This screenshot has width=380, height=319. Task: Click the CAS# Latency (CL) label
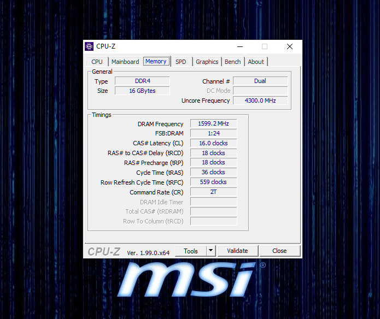pos(158,143)
